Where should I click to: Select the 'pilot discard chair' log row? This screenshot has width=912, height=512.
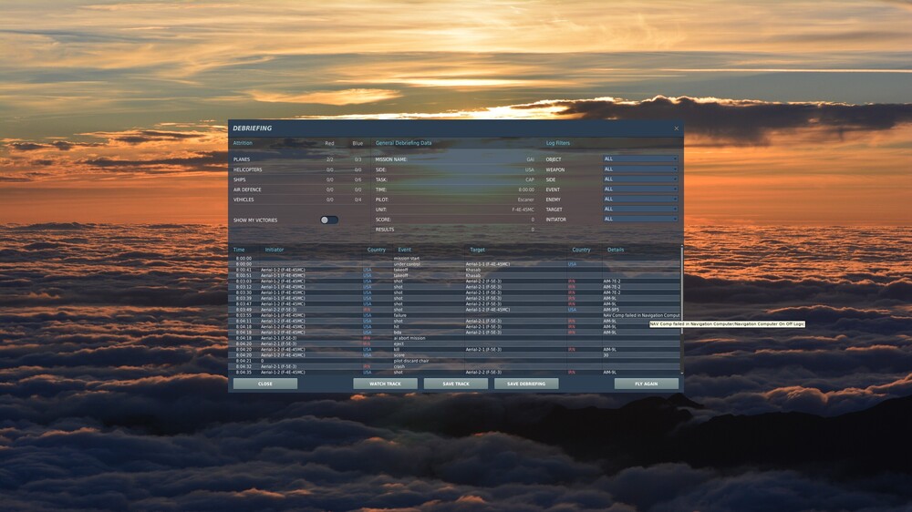pyautogui.click(x=456, y=361)
